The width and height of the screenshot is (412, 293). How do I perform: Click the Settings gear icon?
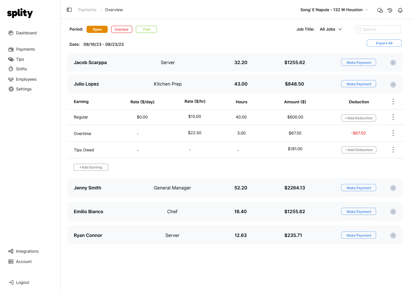pos(11,89)
